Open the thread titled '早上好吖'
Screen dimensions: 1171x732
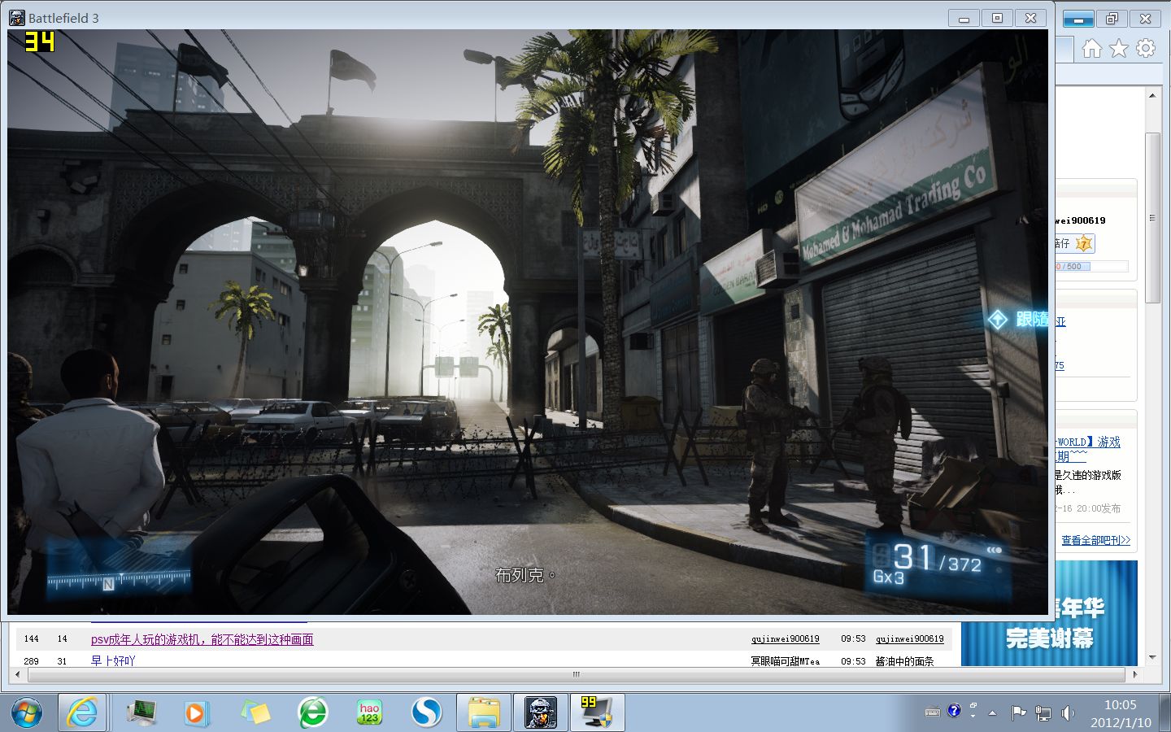coord(112,660)
